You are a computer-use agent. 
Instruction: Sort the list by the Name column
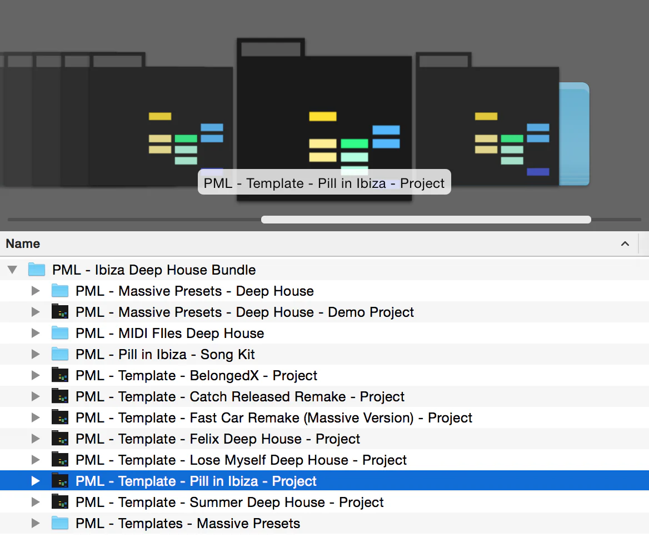319,243
